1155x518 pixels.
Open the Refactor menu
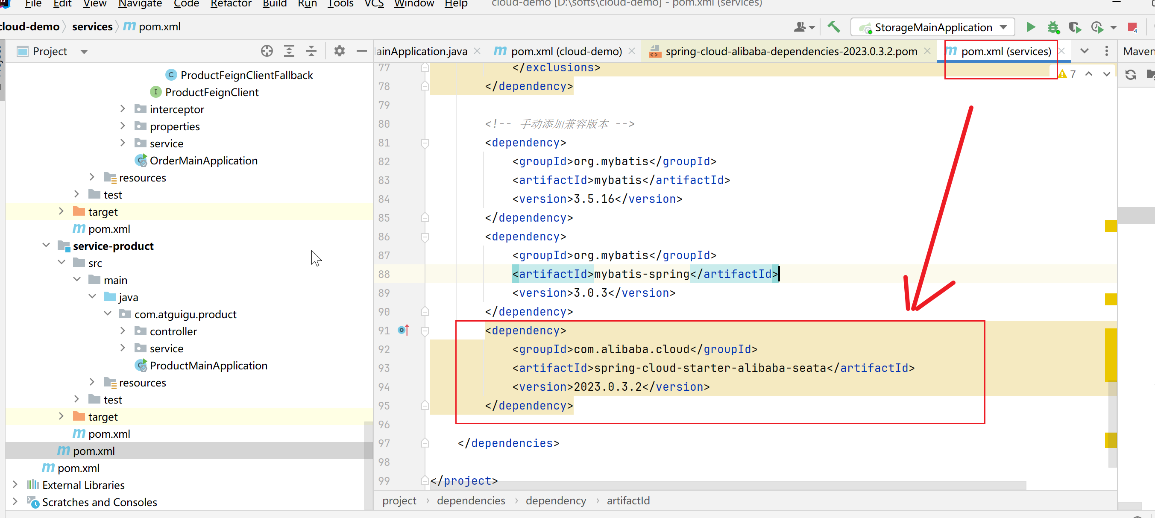pyautogui.click(x=231, y=4)
